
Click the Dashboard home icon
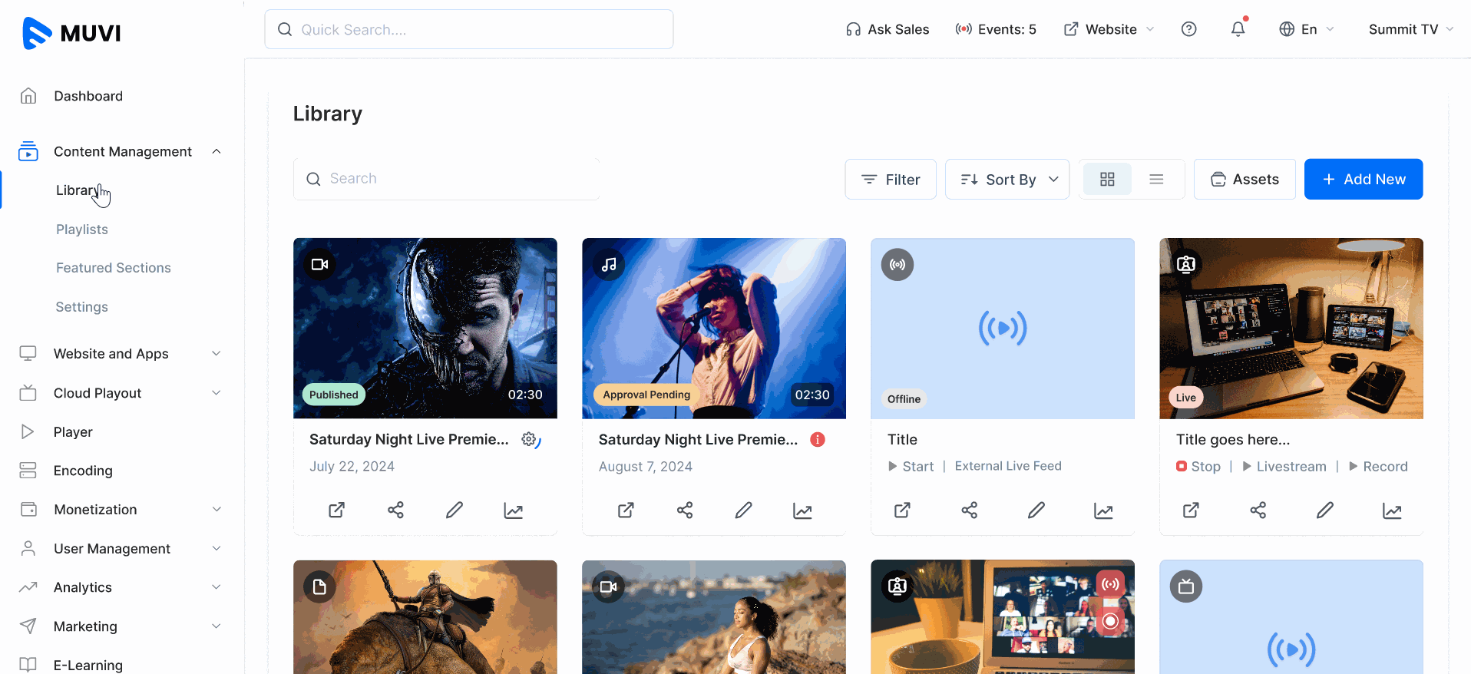point(28,96)
